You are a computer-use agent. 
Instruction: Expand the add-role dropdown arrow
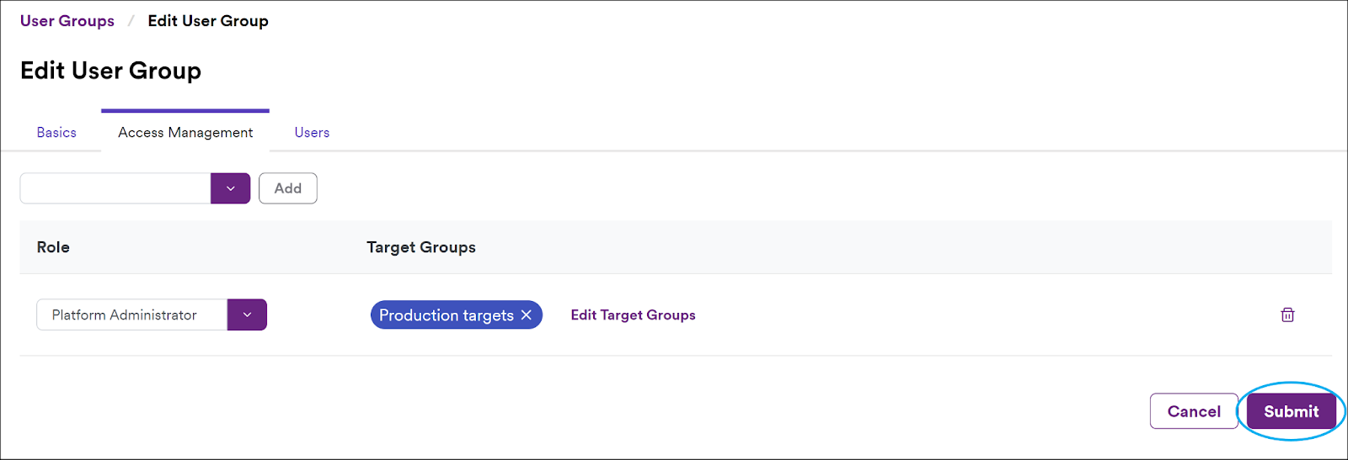tap(230, 188)
